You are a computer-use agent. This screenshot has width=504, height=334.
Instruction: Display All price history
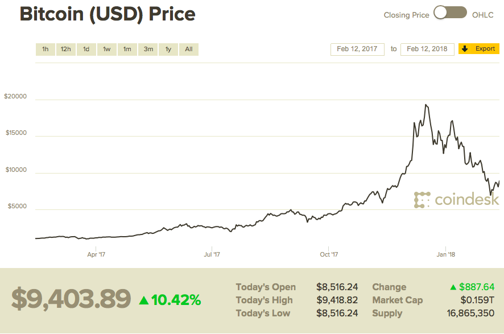click(x=189, y=50)
